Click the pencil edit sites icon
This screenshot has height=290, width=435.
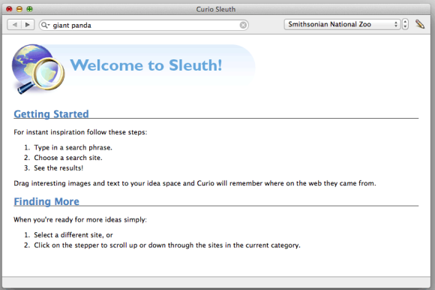(x=420, y=24)
